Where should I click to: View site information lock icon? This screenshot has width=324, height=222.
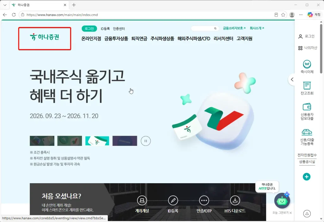click(23, 15)
